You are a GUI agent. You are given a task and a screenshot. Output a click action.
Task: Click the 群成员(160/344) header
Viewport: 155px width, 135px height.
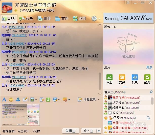pos(115,92)
